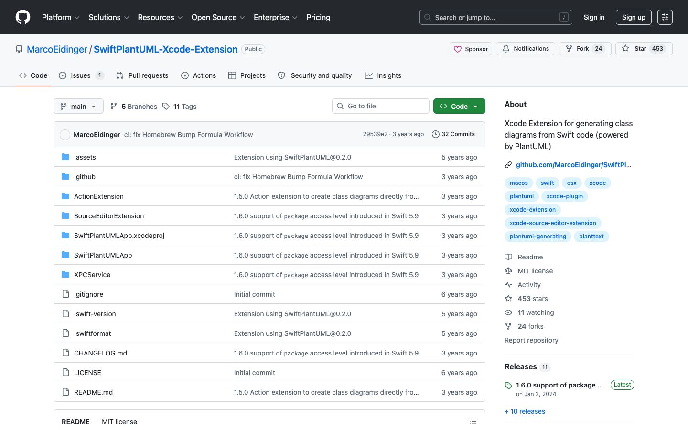Click the fork icon beside 24 forks
Image resolution: width=688 pixels, height=430 pixels.
[508, 326]
